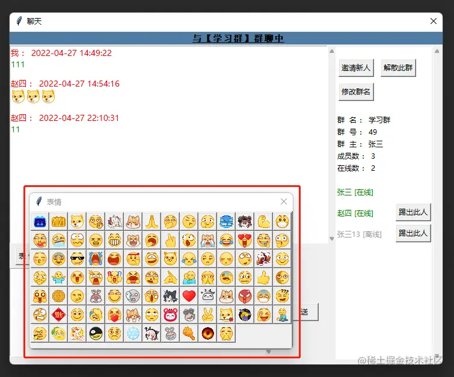Click the message text 111
454x377 pixels.
17,64
